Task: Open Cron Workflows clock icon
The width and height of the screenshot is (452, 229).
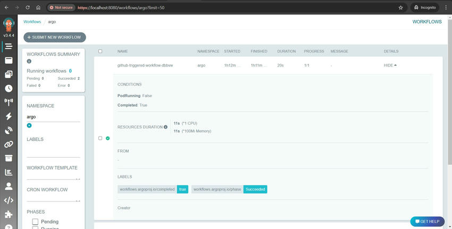Action: click(x=9, y=88)
